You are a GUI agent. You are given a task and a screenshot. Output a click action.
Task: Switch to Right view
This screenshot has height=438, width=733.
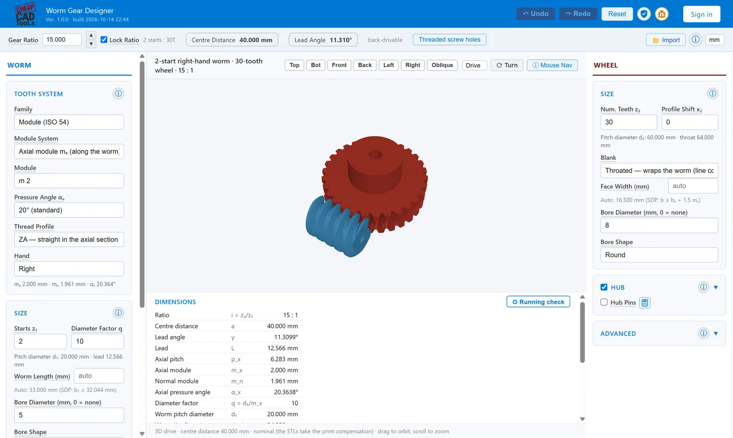413,65
